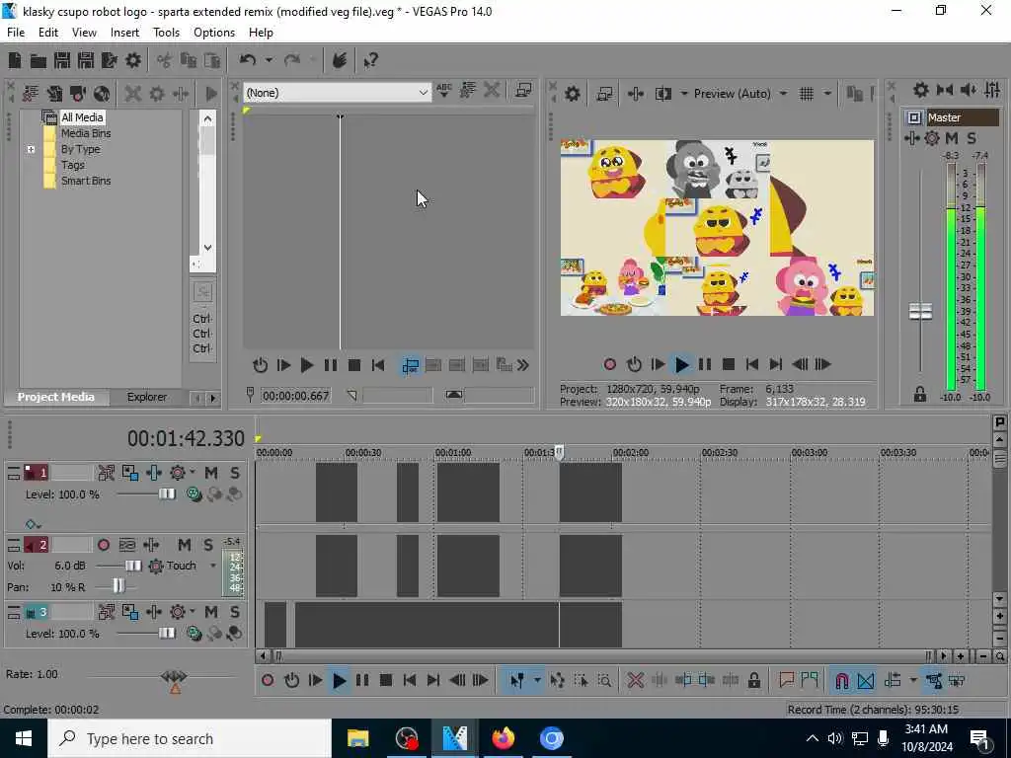Go to start in timeline transport
The height and width of the screenshot is (758, 1011).
coord(410,681)
